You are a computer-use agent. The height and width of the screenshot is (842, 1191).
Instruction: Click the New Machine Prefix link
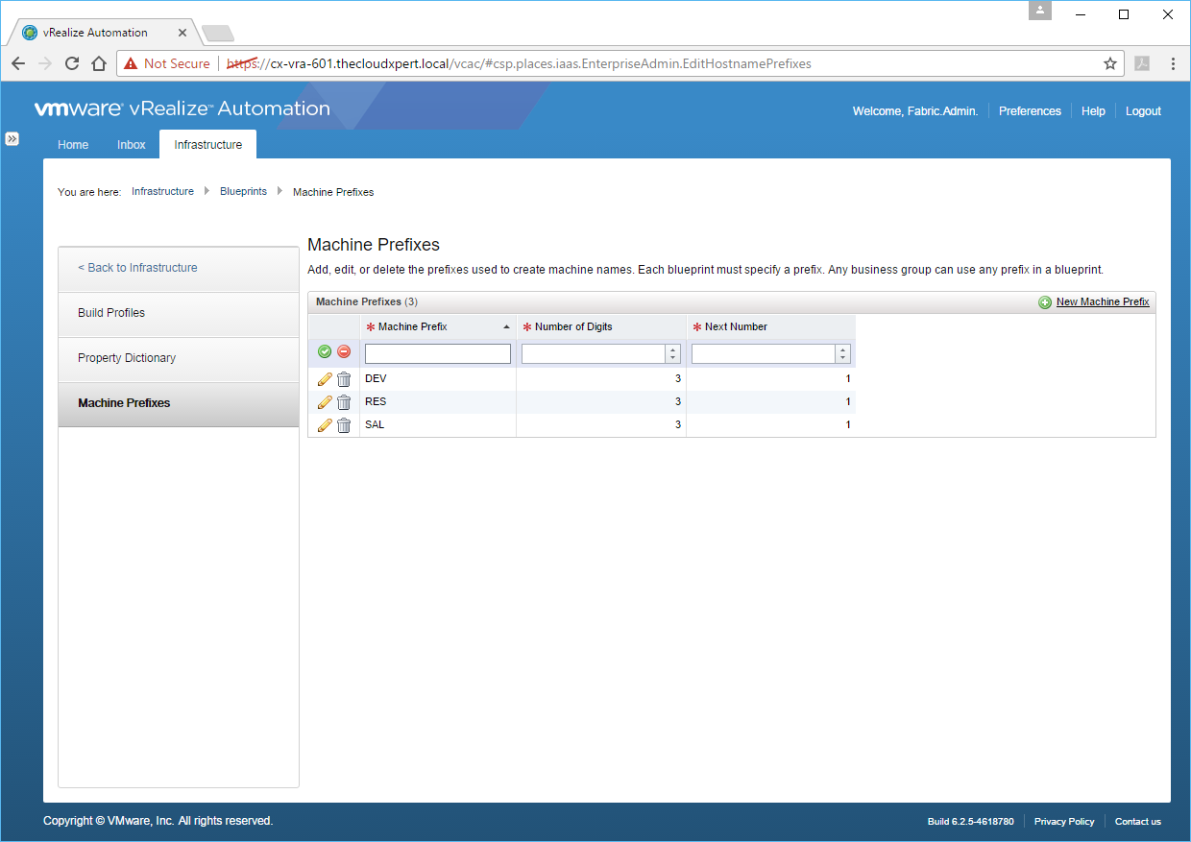tap(1102, 302)
